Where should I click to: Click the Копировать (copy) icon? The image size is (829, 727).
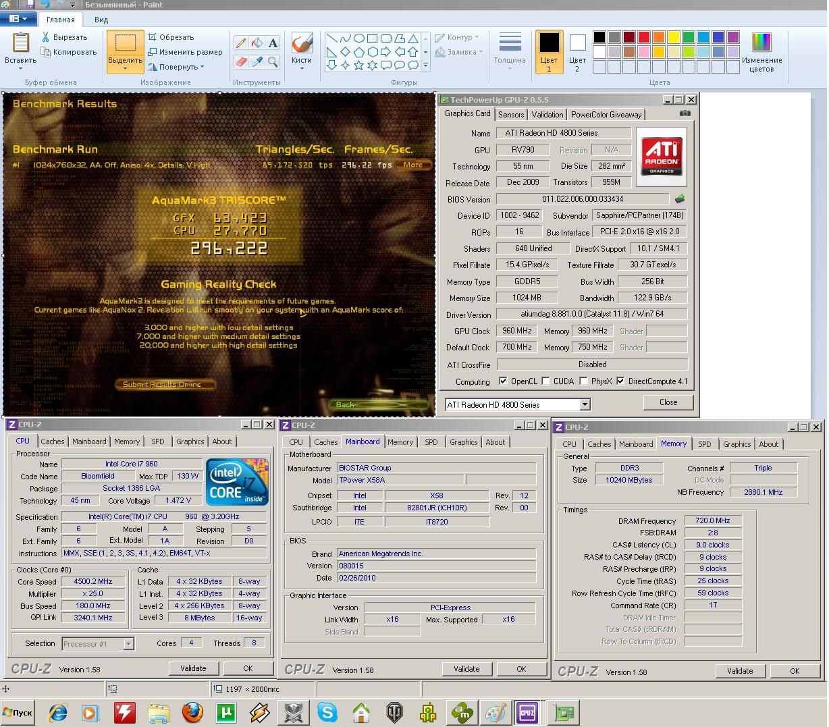point(46,52)
